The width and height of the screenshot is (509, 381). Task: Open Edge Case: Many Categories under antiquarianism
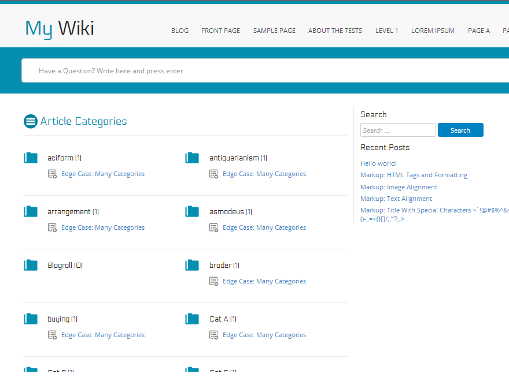click(x=264, y=174)
